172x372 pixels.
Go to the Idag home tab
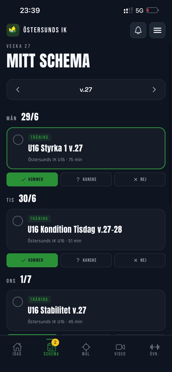[x=17, y=349]
